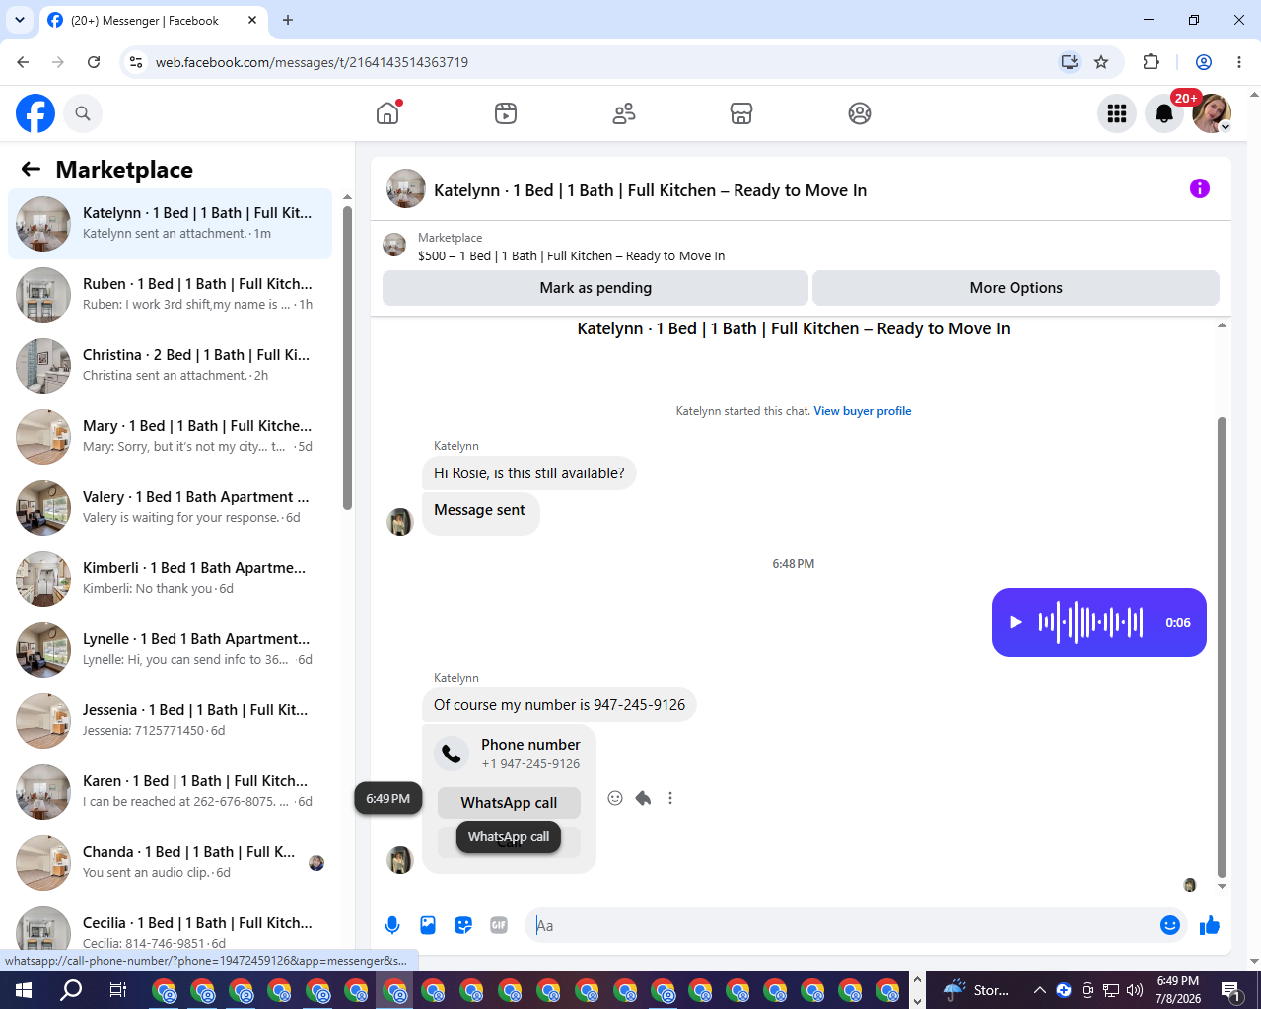The height and width of the screenshot is (1009, 1261).
Task: Open Mary conversation in the list
Action: (170, 437)
